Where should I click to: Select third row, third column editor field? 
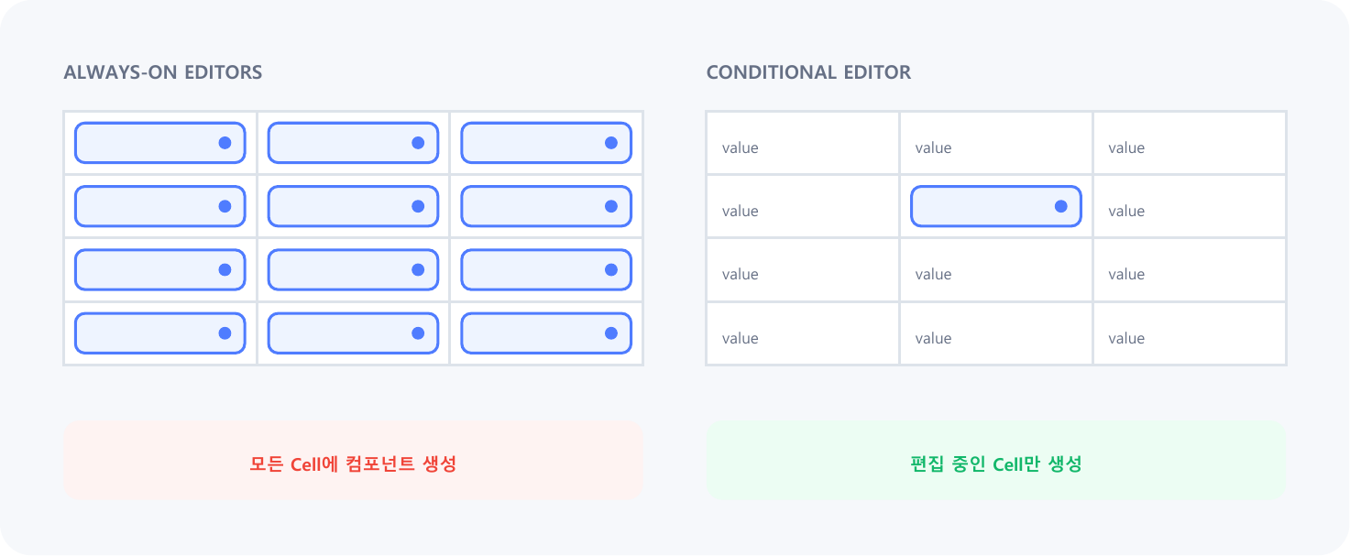pos(546,269)
